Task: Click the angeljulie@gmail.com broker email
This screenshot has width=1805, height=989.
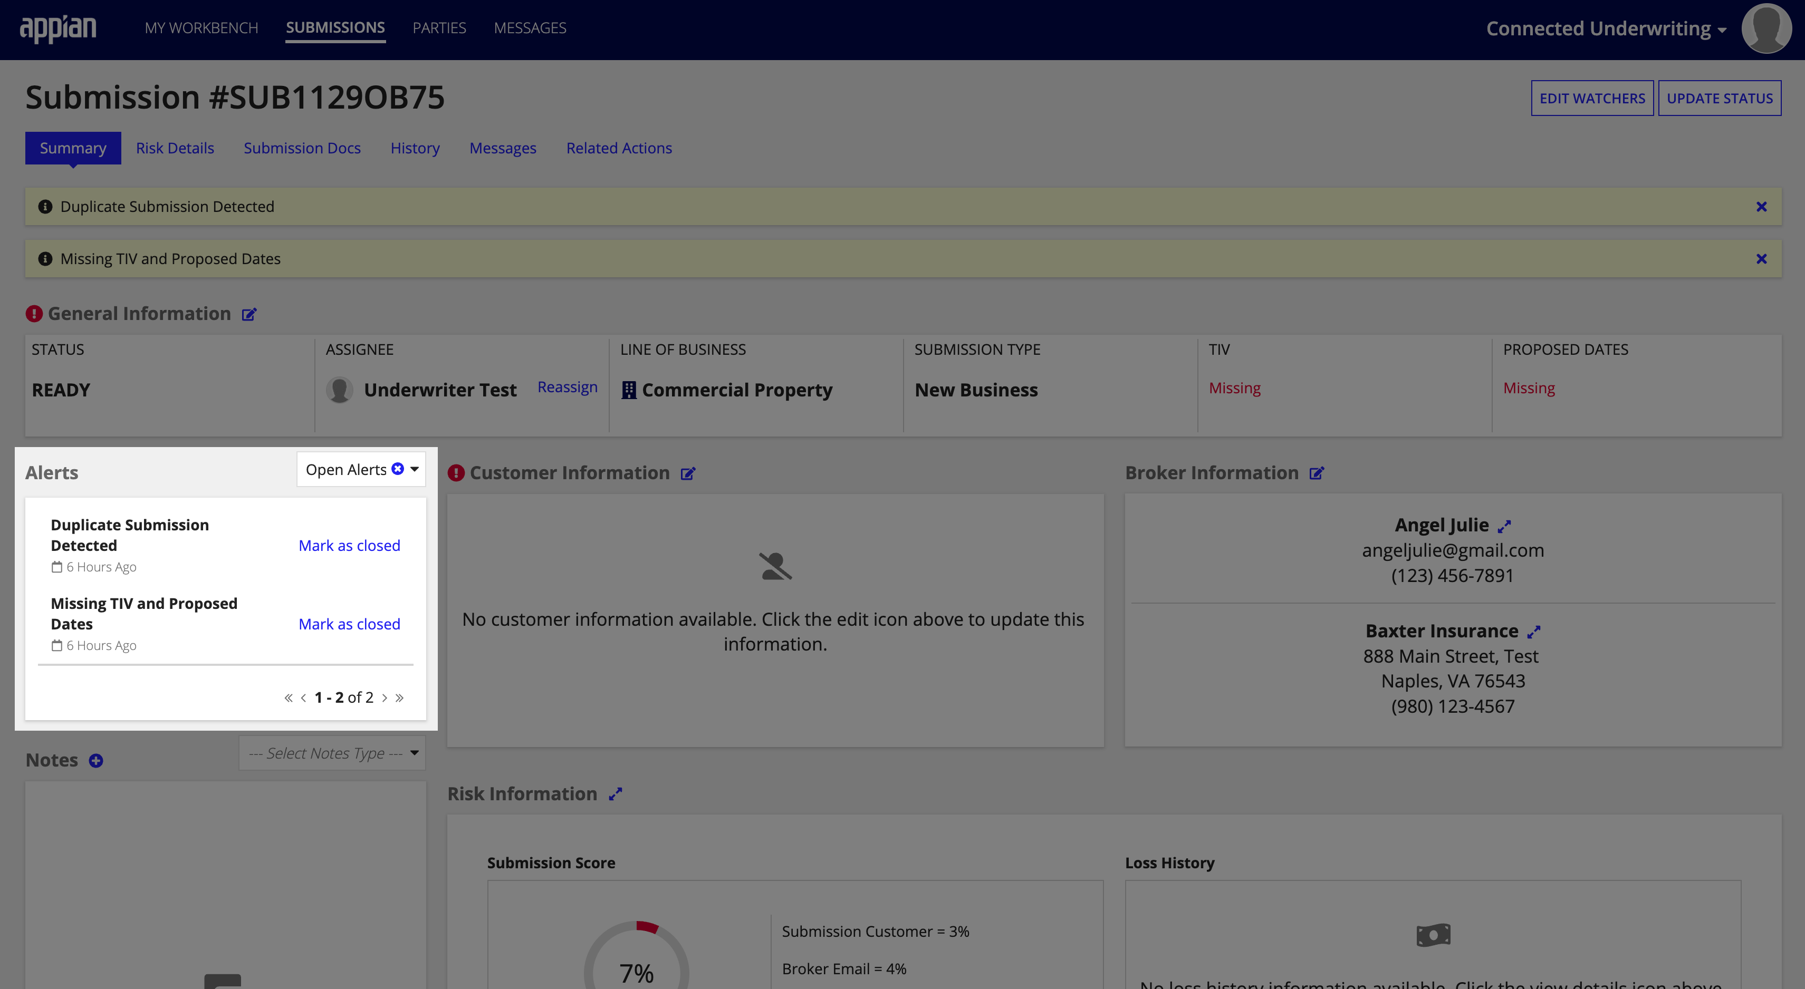Action: (x=1453, y=550)
